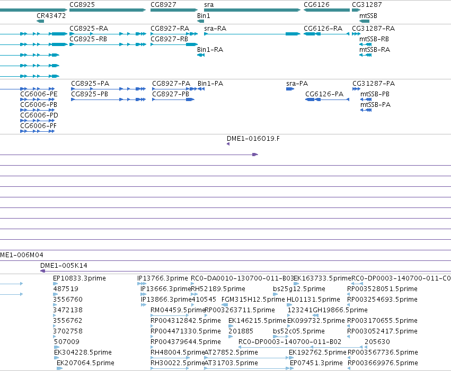
Task: Select EST label EK146215.5prime
Action: click(x=257, y=321)
